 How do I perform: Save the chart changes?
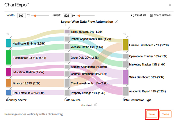tap(152, 114)
